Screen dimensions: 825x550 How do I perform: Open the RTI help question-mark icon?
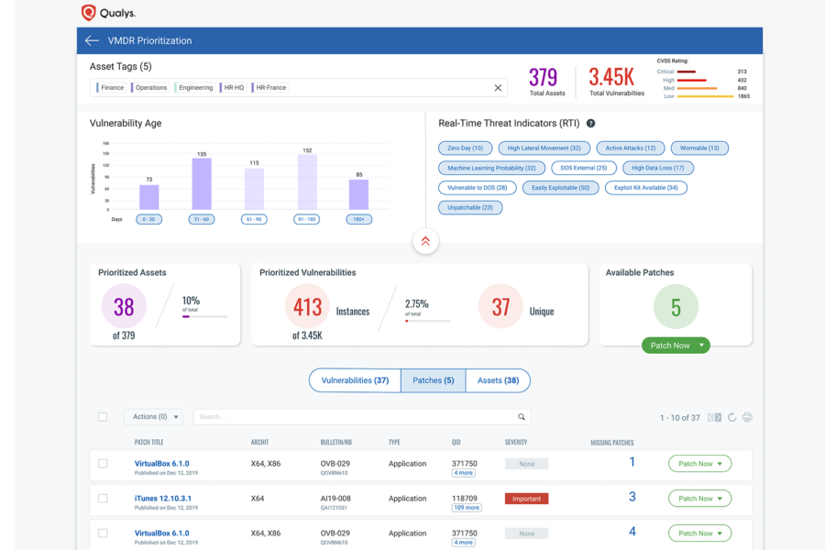coord(591,123)
